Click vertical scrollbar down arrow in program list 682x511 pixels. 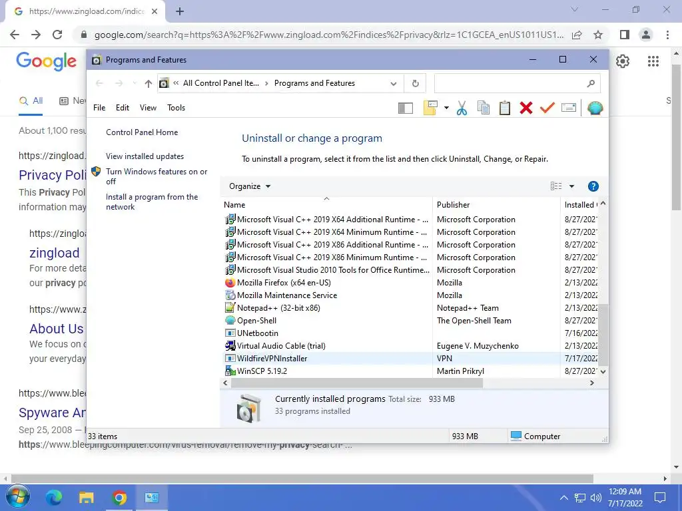[603, 372]
